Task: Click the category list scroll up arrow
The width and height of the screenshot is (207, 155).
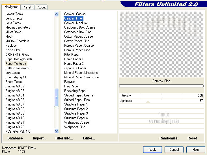Action: 56,14
